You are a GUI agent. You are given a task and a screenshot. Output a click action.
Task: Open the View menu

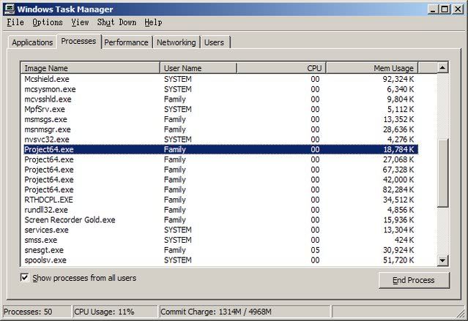pyautogui.click(x=80, y=23)
